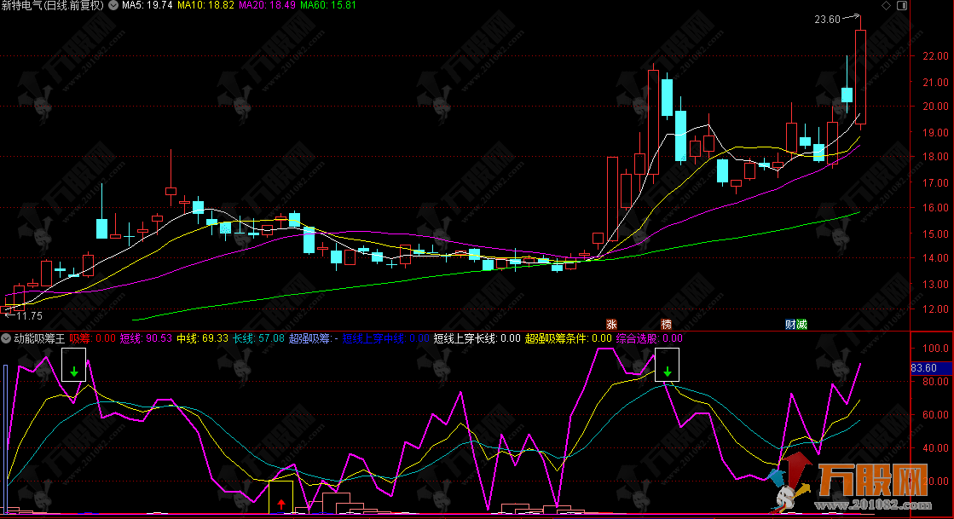
Task: Expand the 动能吸筹王 indicator options arrow
Action: click(x=6, y=338)
